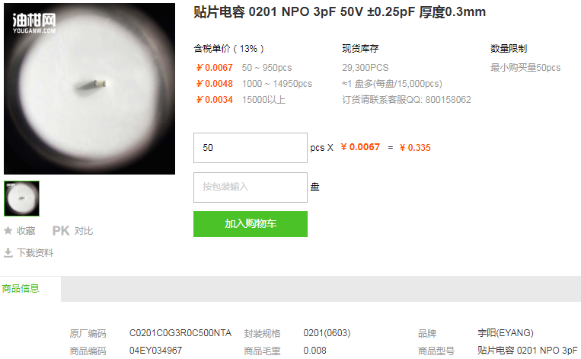Image resolution: width=581 pixels, height=359 pixels.
Task: Focus the quantity field showing 50
Action: (x=251, y=148)
